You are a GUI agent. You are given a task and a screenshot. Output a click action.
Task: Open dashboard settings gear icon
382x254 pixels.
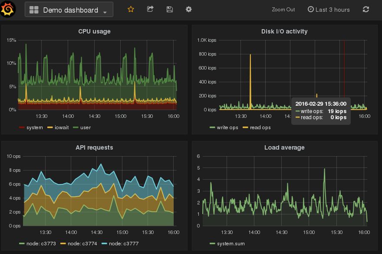[188, 9]
